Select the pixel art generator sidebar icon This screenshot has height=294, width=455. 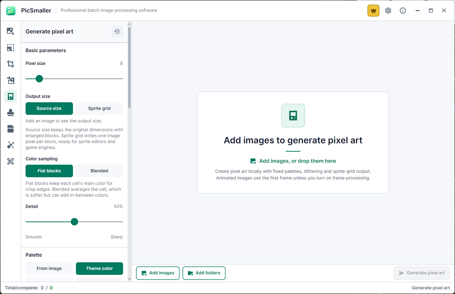10,96
